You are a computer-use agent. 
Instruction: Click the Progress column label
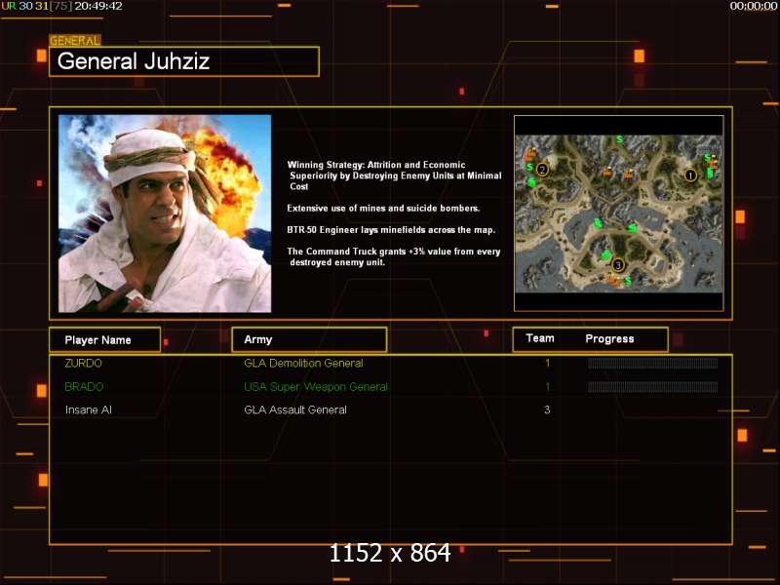[x=609, y=338]
